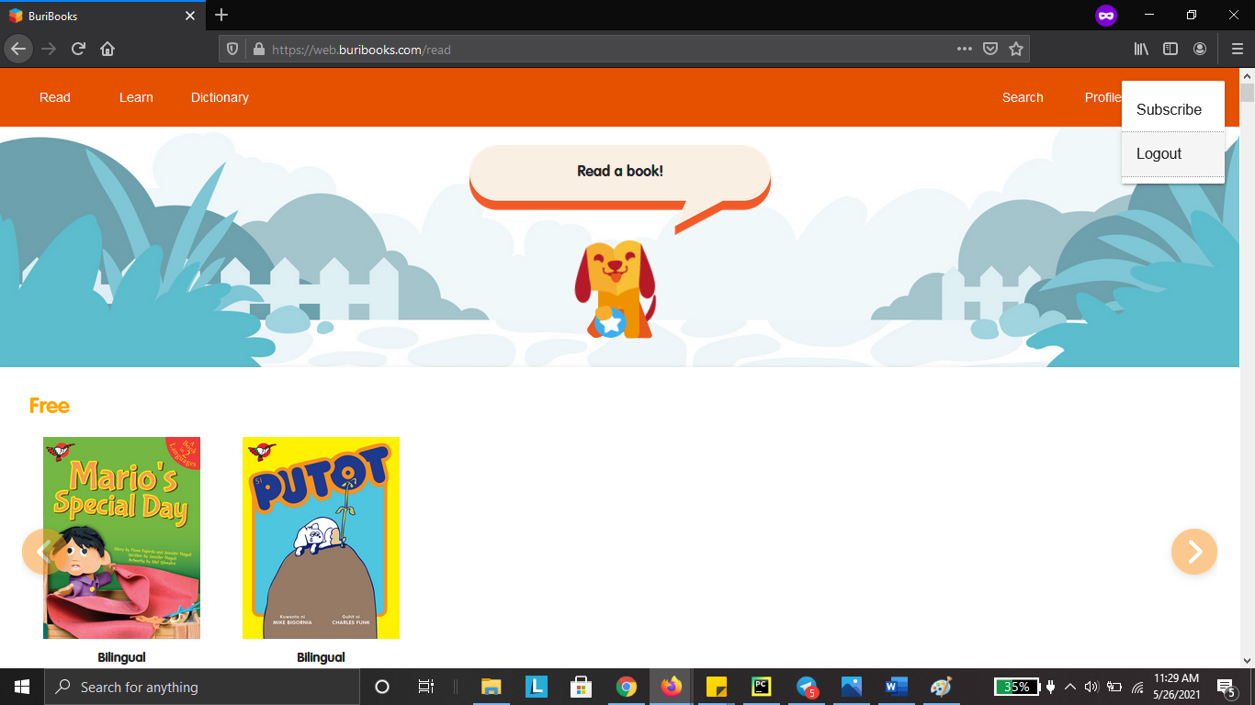
Task: Click the page scrollbar up arrow
Action: click(1247, 74)
